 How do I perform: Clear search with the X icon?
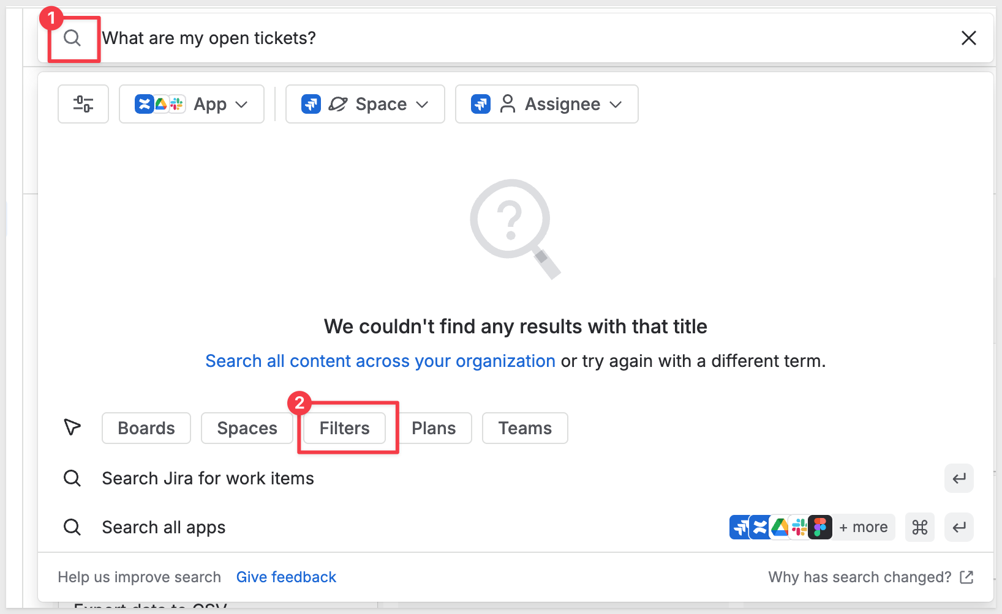[x=968, y=38]
